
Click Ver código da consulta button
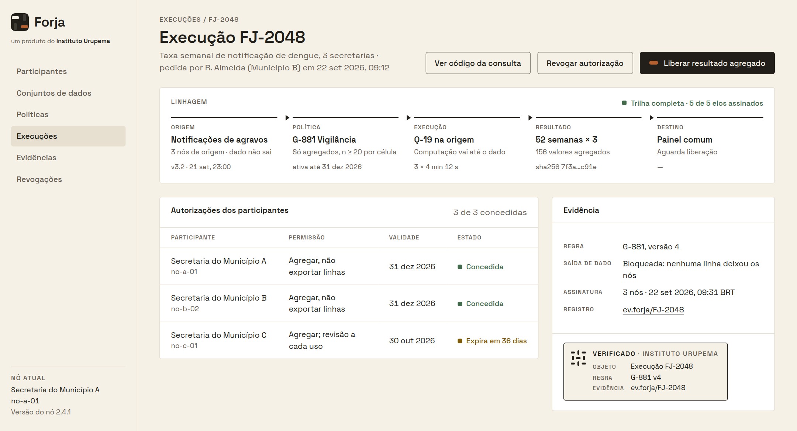pos(478,63)
